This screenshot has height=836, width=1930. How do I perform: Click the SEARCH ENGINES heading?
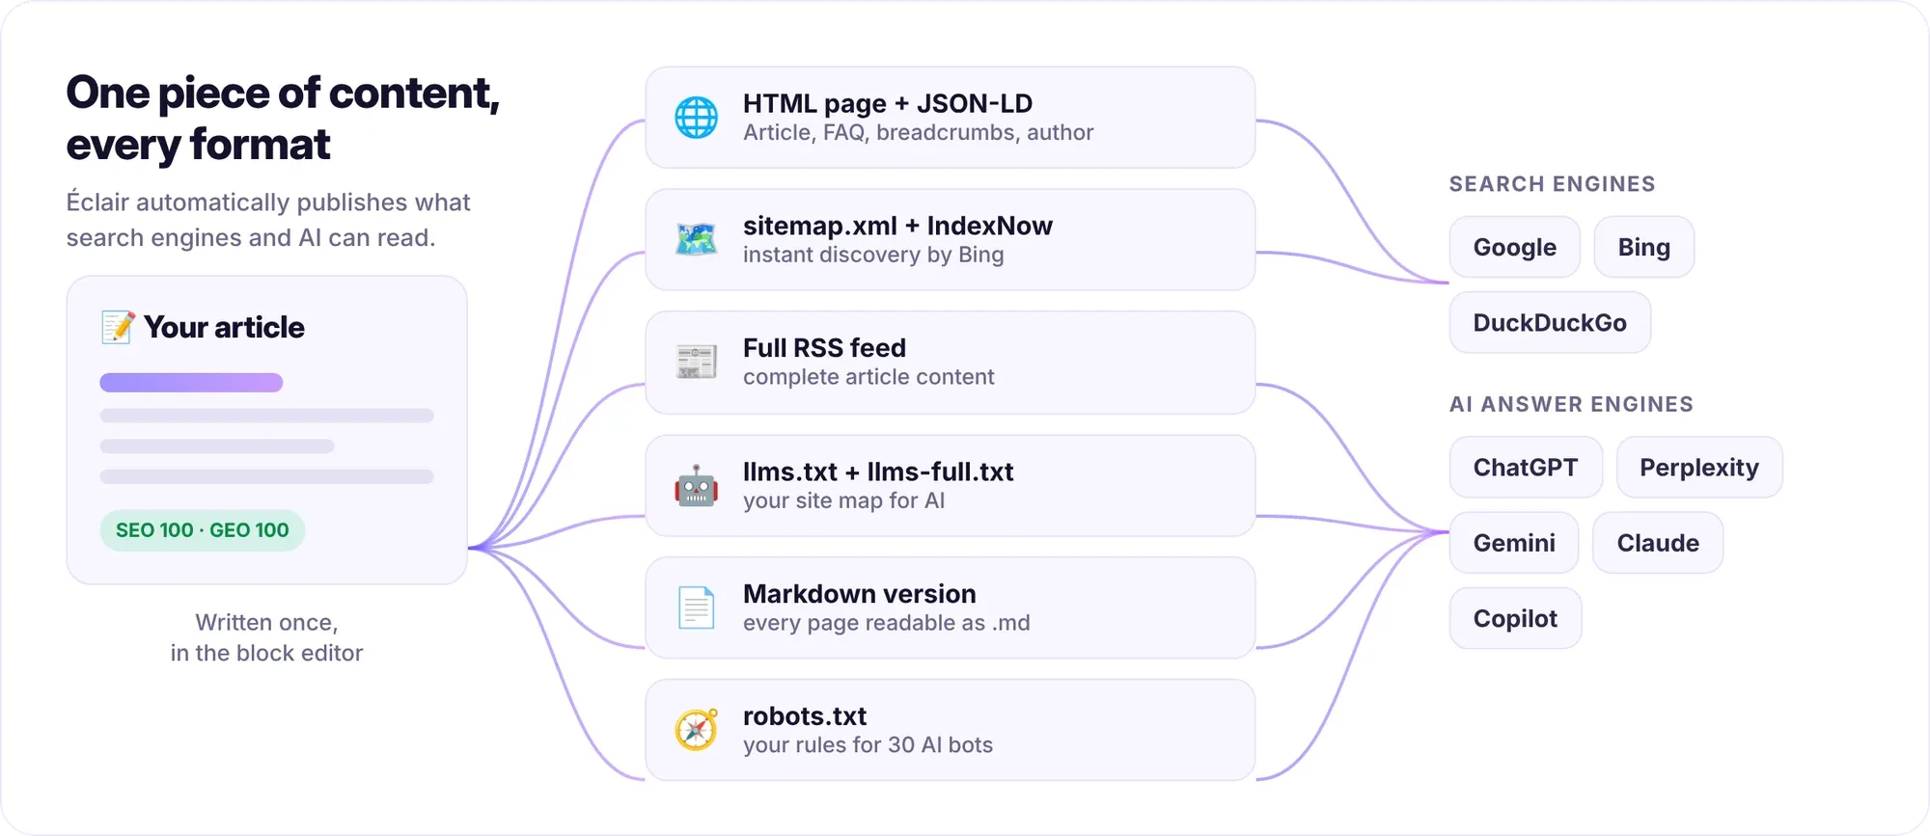pos(1552,184)
